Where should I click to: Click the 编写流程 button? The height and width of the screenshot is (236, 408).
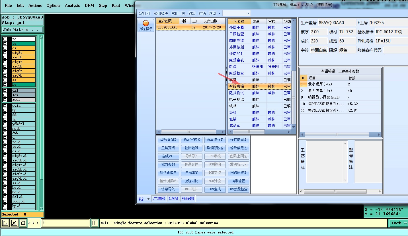pos(215,140)
